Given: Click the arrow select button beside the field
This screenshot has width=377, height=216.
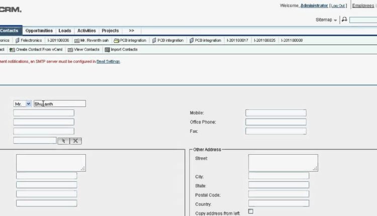Looking at the screenshot, I should pyautogui.click(x=63, y=141).
